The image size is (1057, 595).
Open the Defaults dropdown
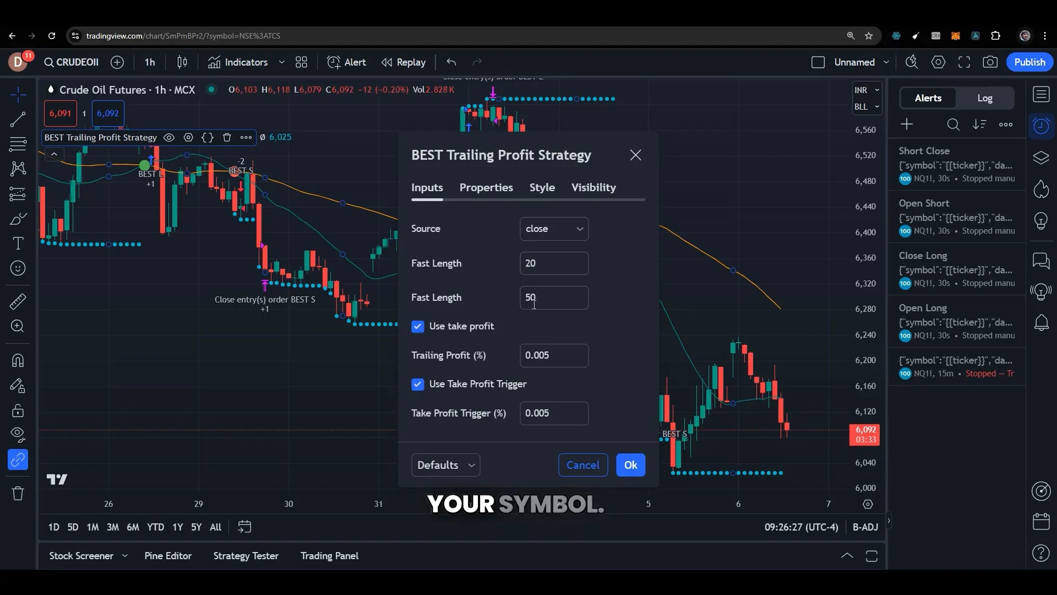pyautogui.click(x=445, y=465)
